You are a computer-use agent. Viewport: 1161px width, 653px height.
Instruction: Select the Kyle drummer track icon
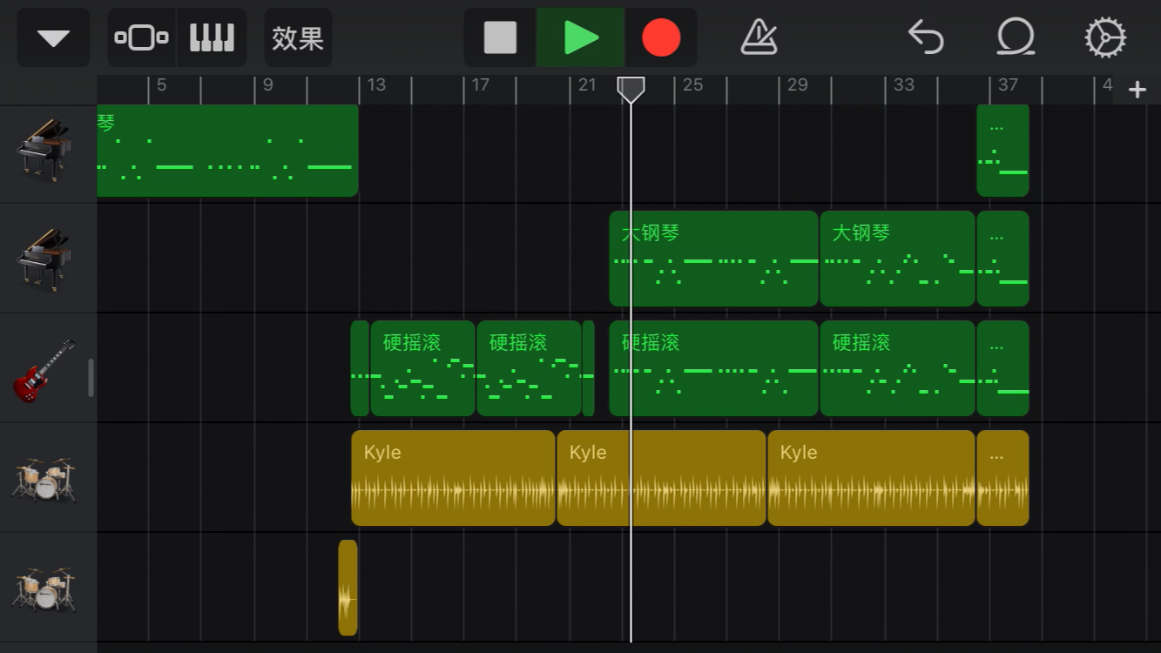(x=43, y=480)
